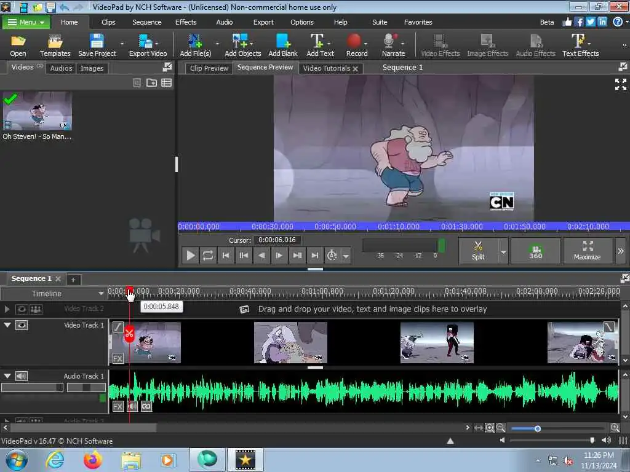Screen dimensions: 630x472
Task: Open the Templates tool
Action: (55, 45)
